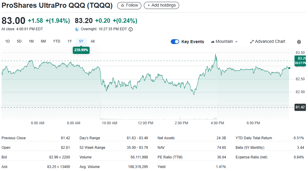Open chart settings gear icon
The width and height of the screenshot is (308, 171).
click(x=299, y=42)
